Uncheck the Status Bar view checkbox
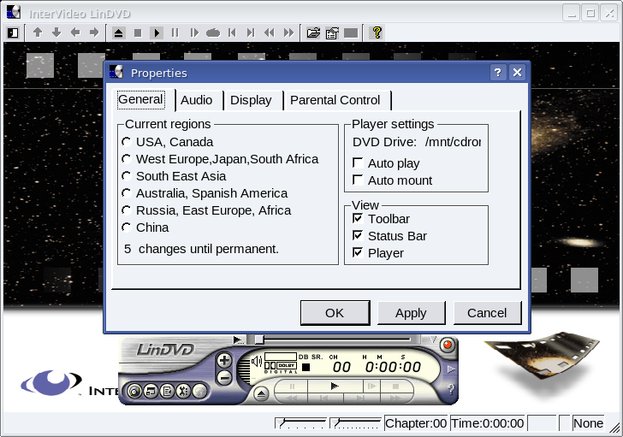The height and width of the screenshot is (437, 623). coord(358,235)
